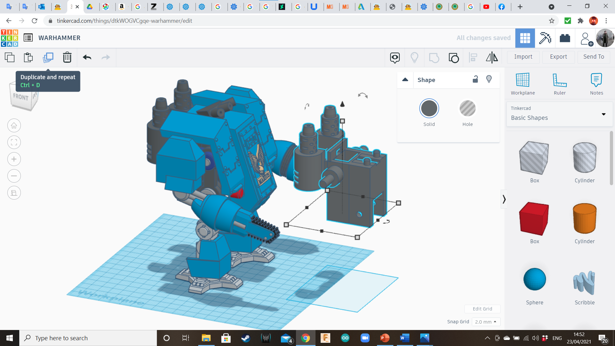Viewport: 615px width, 346px height.
Task: Toggle the lock editing padlock
Action: click(475, 79)
